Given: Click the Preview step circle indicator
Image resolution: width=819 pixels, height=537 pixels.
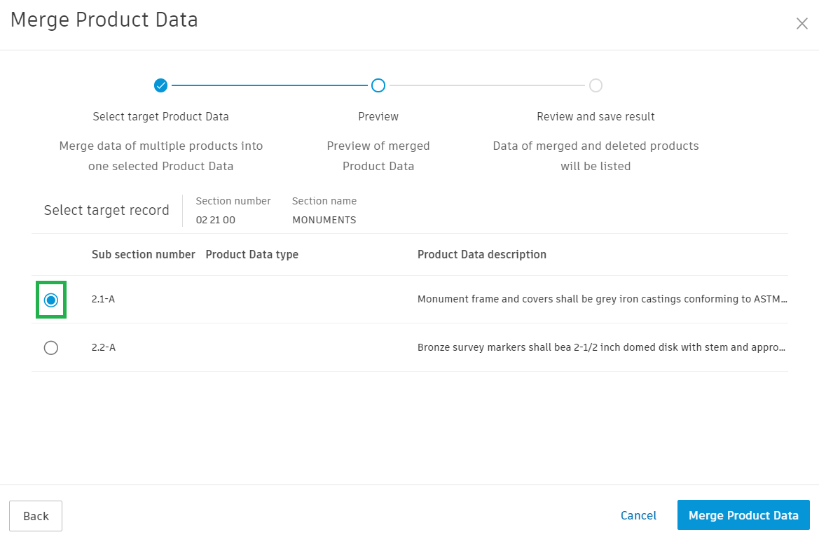Looking at the screenshot, I should coord(378,85).
